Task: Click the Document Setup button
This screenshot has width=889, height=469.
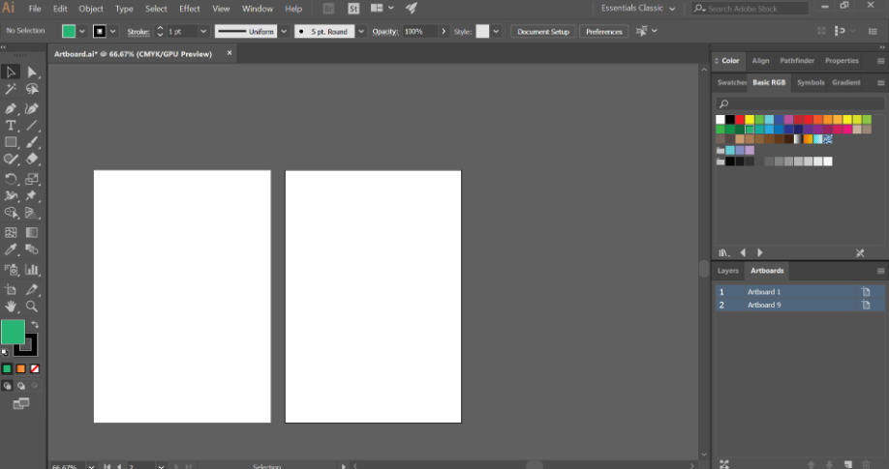Action: [x=543, y=32]
